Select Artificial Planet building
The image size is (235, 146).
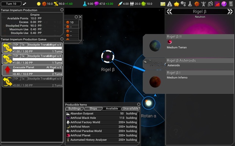tap(101, 135)
